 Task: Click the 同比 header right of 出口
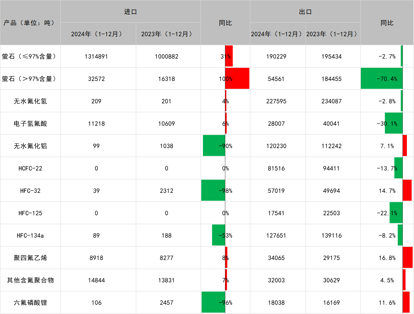coord(387,23)
